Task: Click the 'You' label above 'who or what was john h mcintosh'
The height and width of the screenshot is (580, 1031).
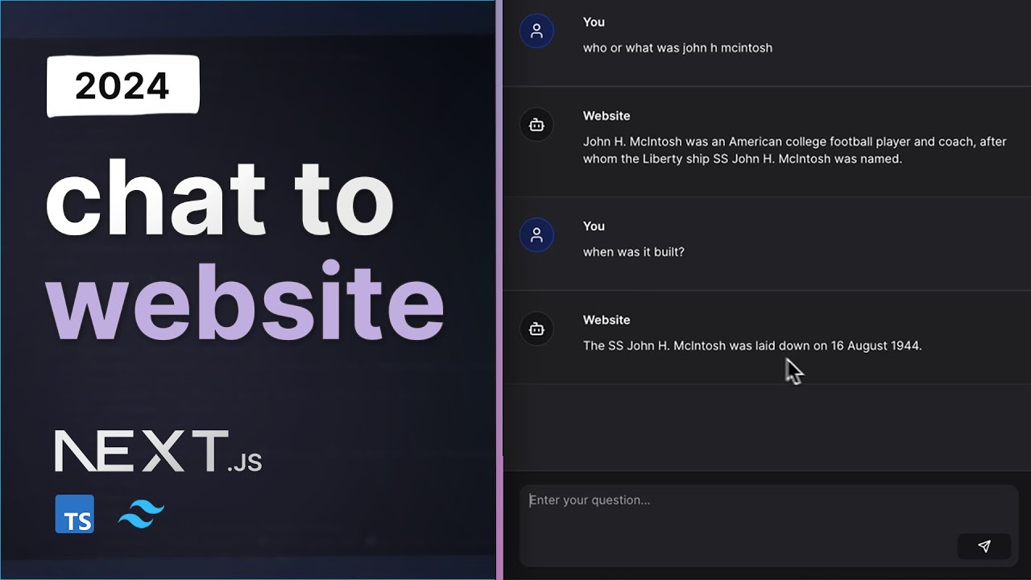Action: pyautogui.click(x=594, y=22)
